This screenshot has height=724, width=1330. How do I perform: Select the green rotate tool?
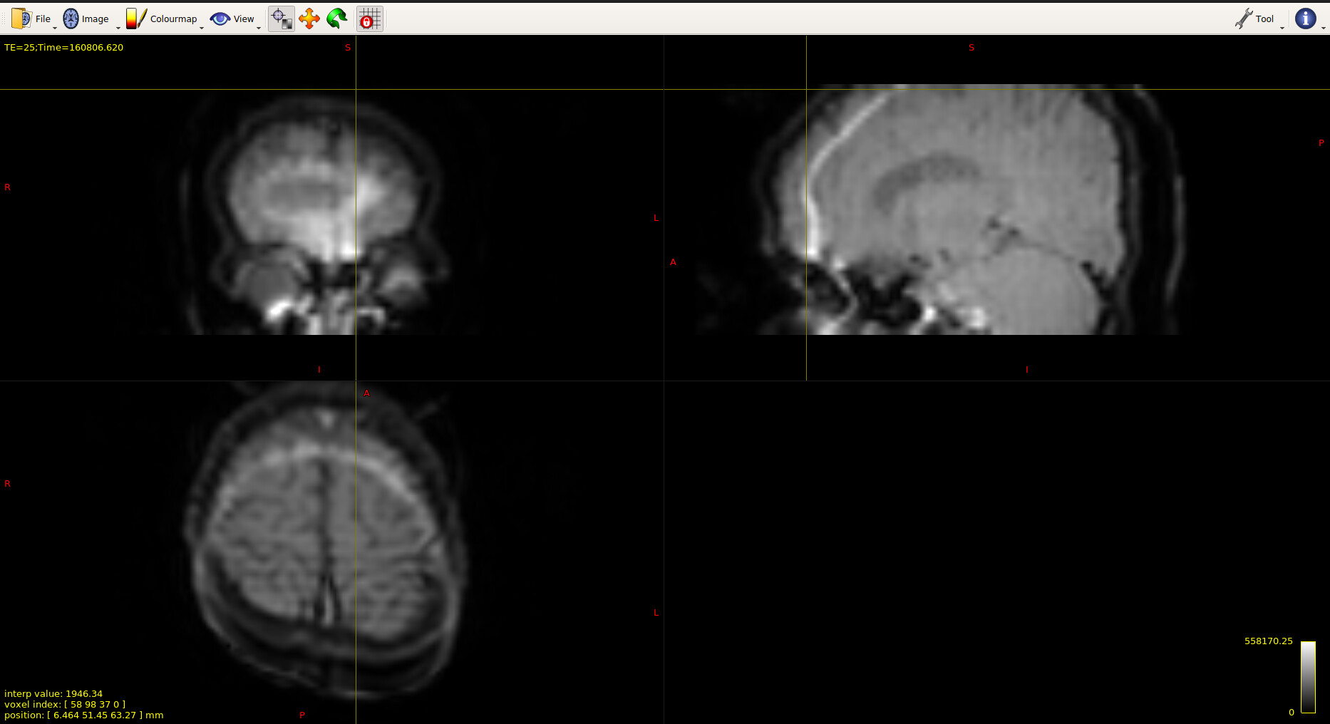pos(336,19)
